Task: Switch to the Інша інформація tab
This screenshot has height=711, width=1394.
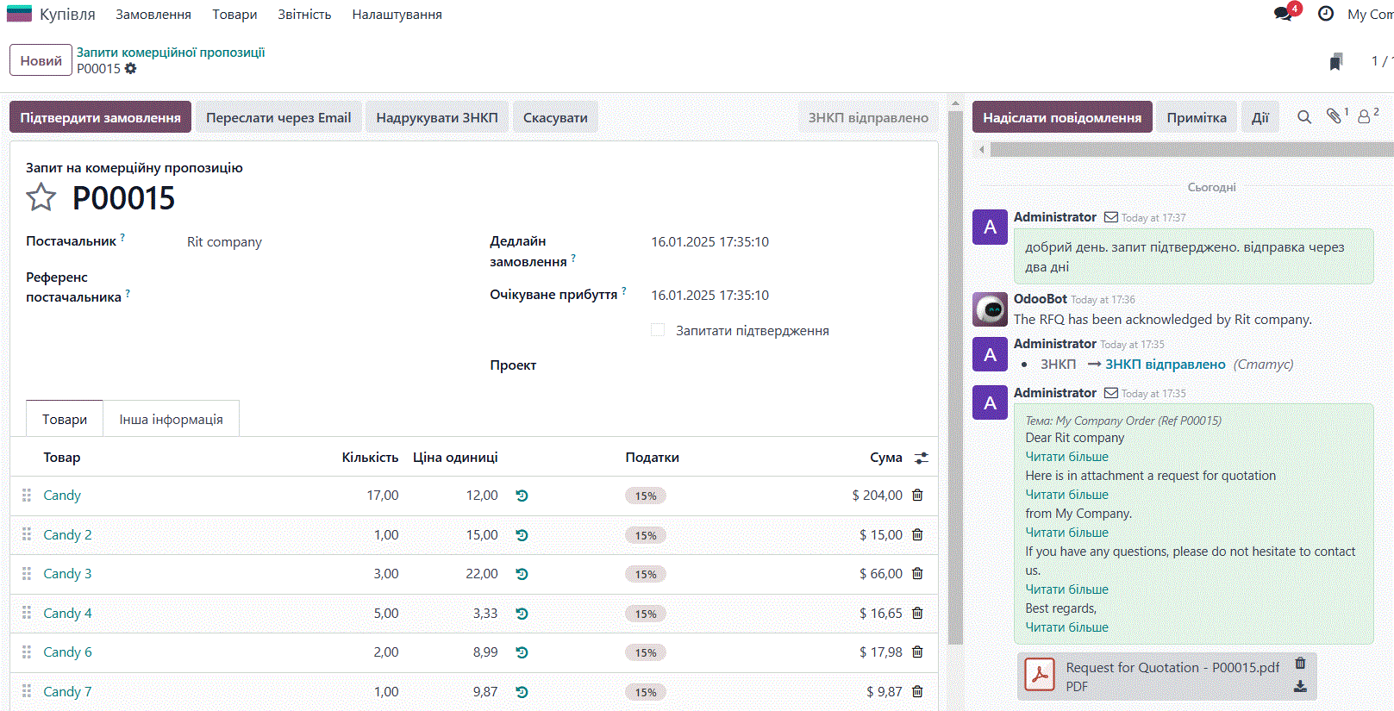Action: click(x=171, y=419)
